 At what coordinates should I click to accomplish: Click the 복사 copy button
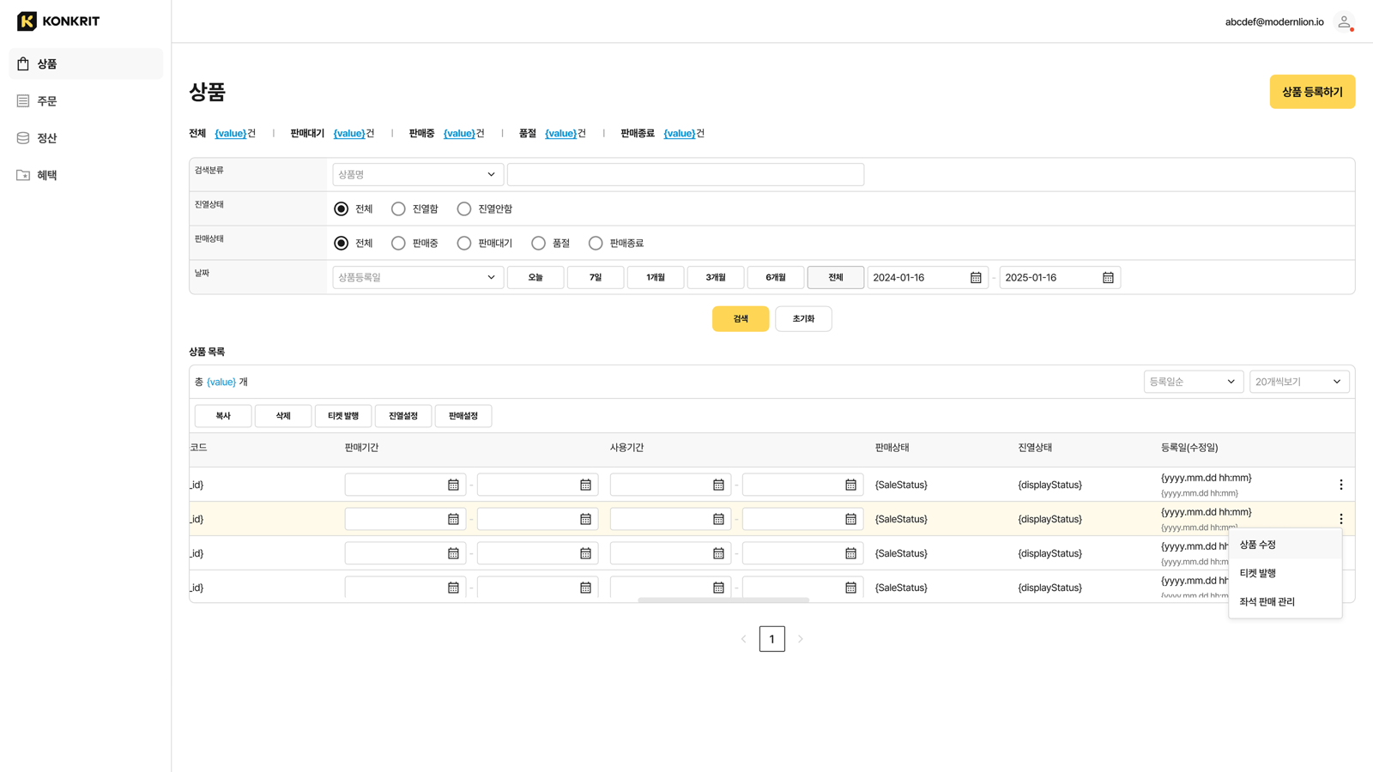(223, 416)
